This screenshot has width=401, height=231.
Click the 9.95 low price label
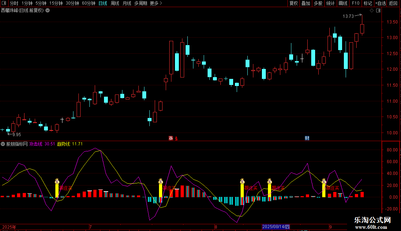point(17,134)
